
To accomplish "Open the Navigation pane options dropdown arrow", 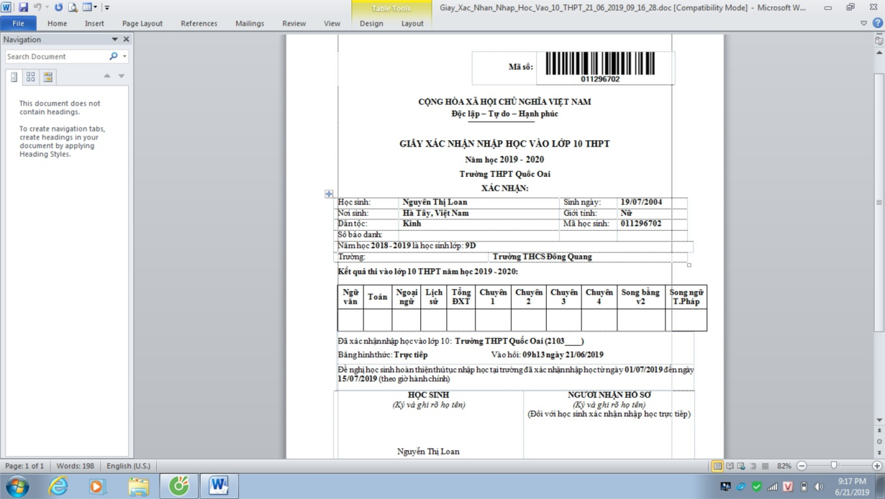I will coord(114,40).
